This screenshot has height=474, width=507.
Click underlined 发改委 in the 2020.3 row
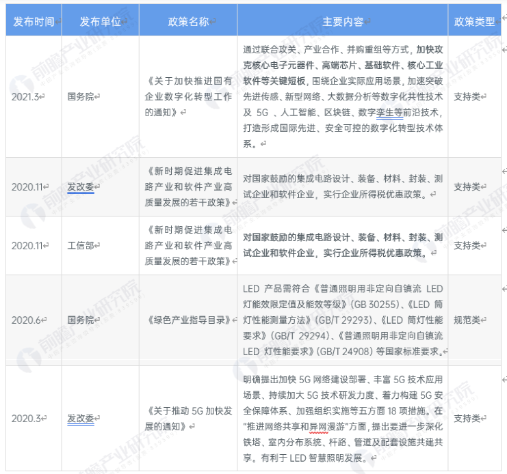pyautogui.click(x=81, y=418)
